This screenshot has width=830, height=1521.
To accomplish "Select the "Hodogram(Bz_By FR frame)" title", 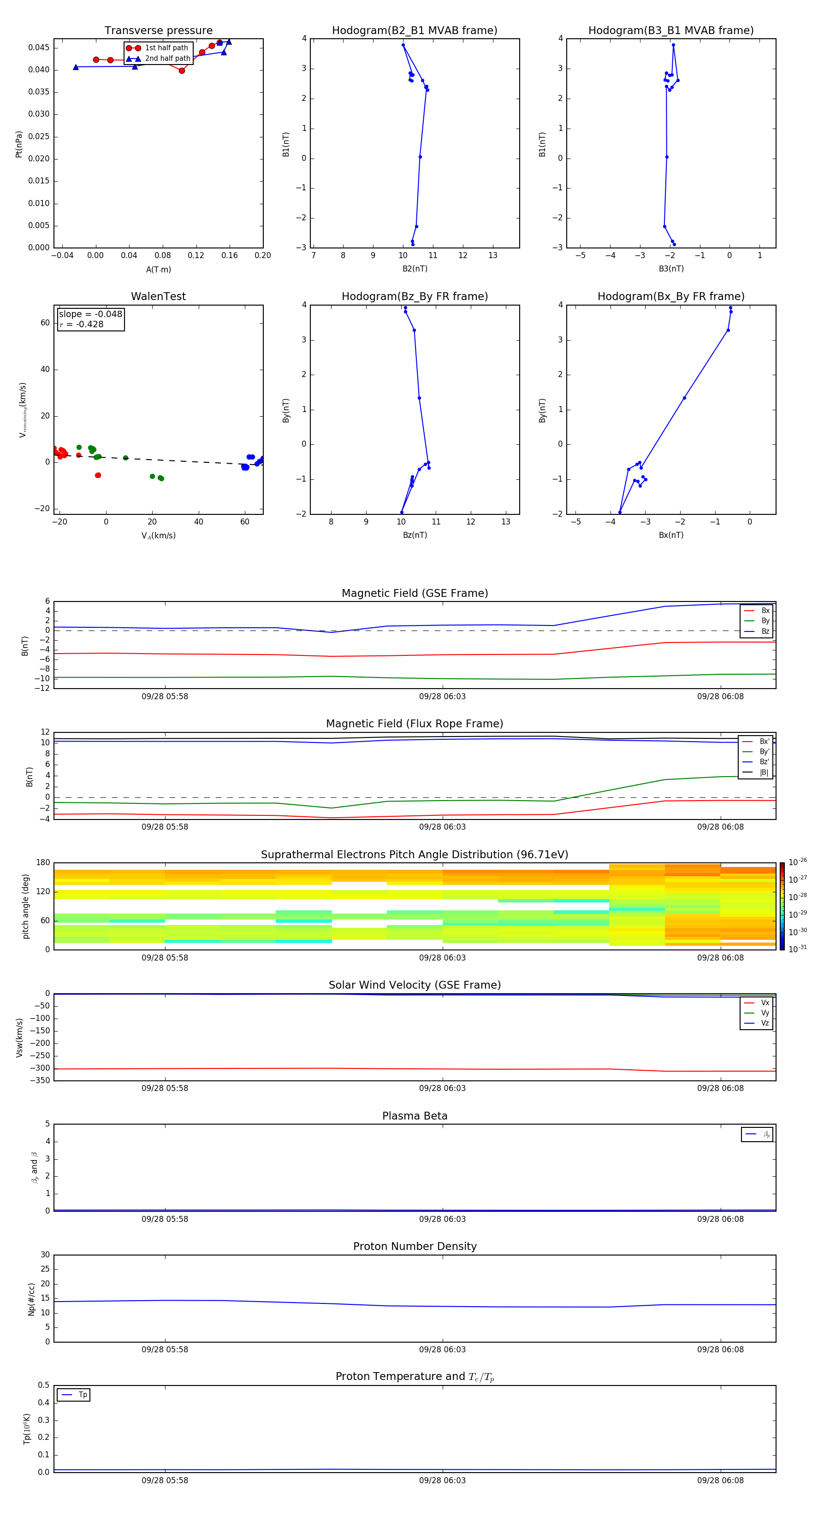I will (x=415, y=296).
